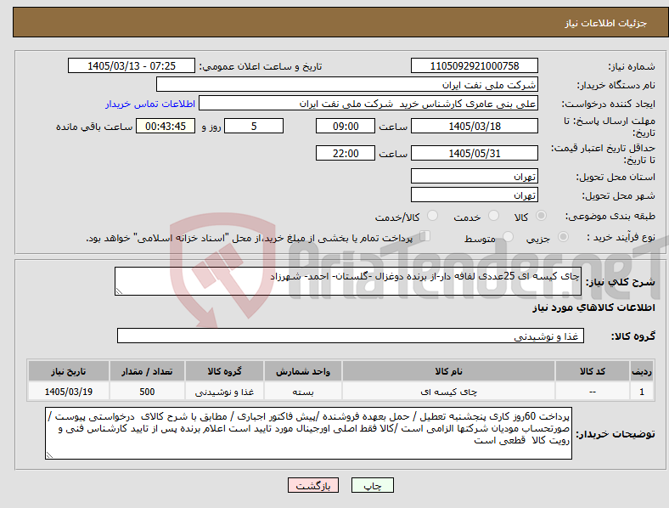Click the بازگشت (back) button
This screenshot has height=508, width=669.
click(313, 485)
